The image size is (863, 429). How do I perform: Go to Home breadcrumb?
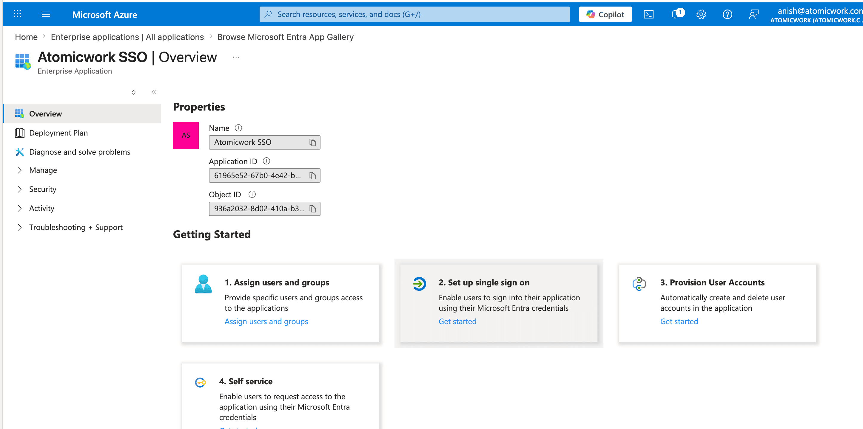pos(26,37)
